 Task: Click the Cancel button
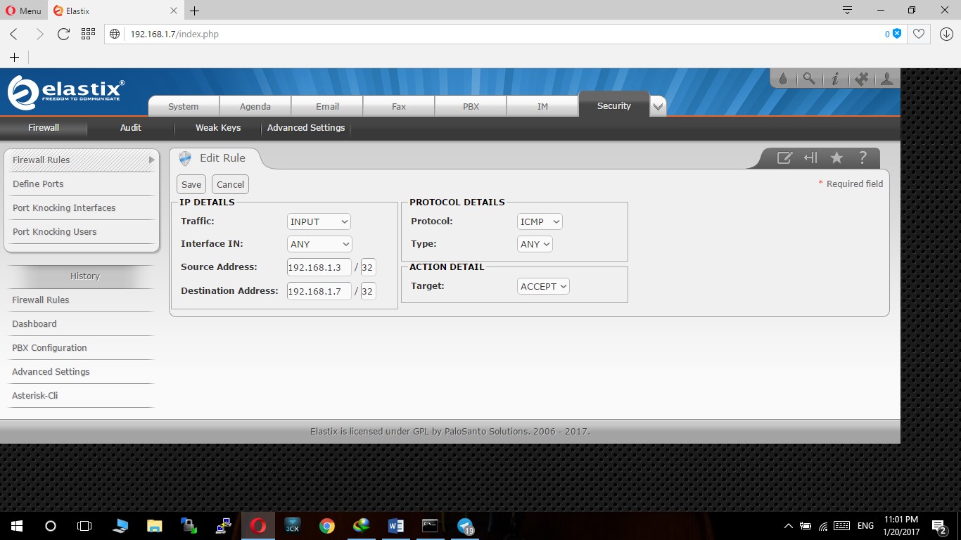(x=230, y=184)
